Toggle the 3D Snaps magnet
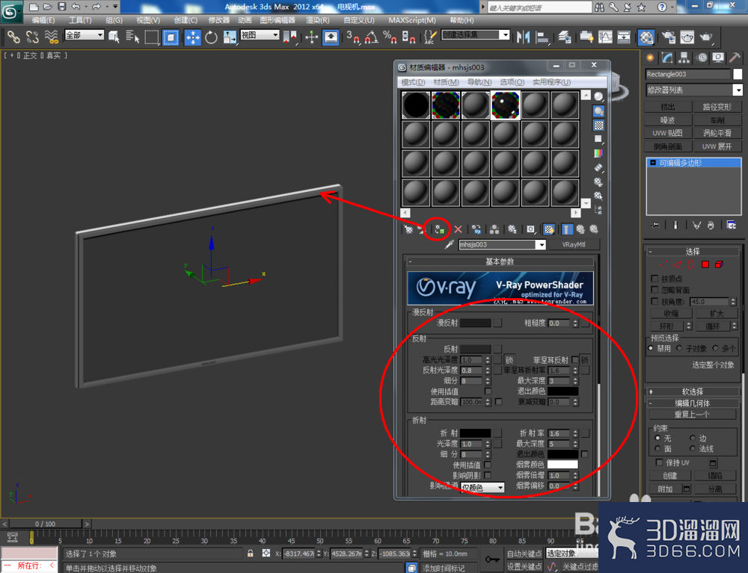 coord(353,37)
